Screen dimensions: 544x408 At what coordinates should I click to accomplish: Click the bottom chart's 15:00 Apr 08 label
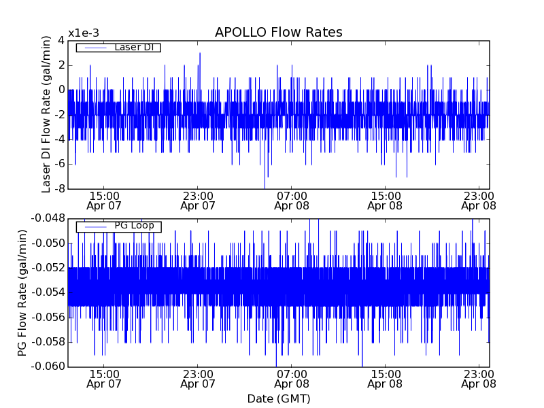tap(385, 379)
